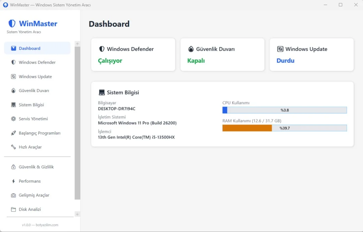Click the sidebar vertical scrollbar thumb
Image resolution: width=363 pixels, height=232 pixels.
(x=77, y=123)
